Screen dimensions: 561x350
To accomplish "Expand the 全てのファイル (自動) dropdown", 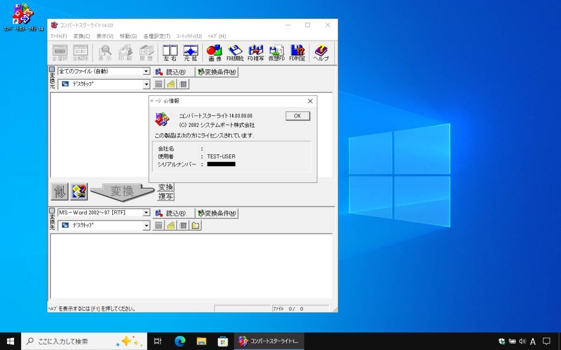I will coord(146,71).
